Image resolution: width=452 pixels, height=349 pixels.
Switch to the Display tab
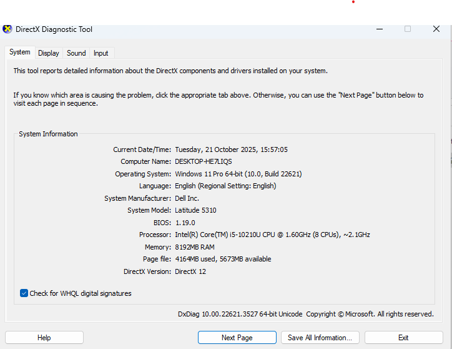[x=48, y=53]
